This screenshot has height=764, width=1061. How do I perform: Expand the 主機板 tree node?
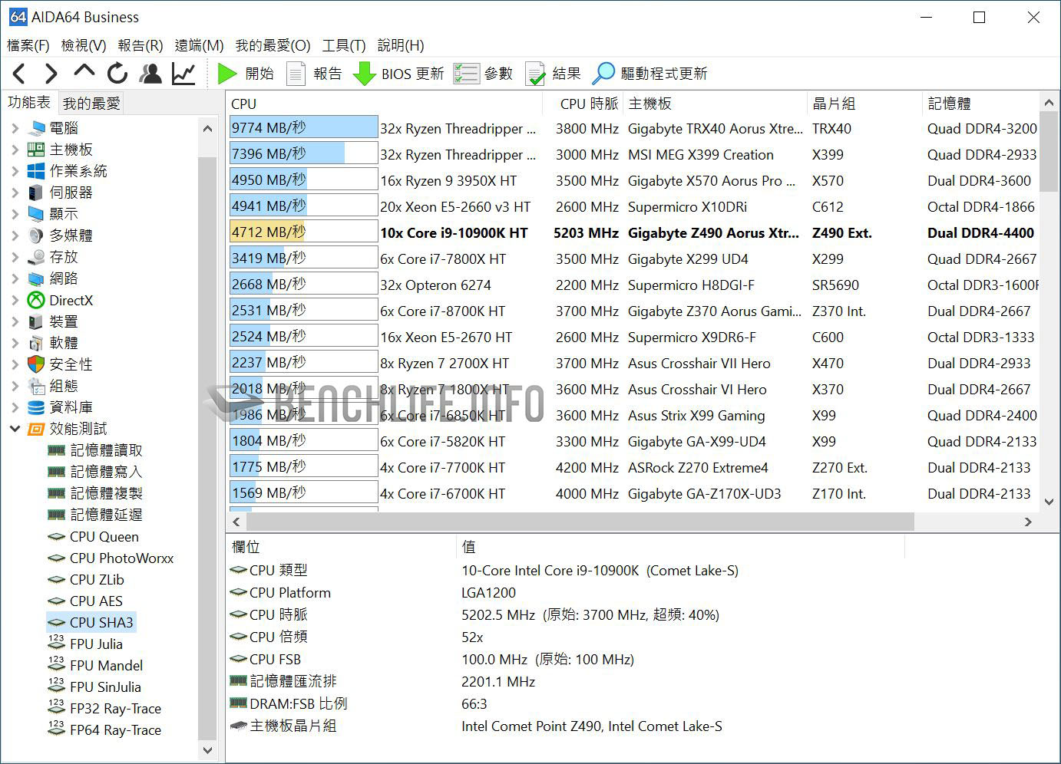(15, 150)
